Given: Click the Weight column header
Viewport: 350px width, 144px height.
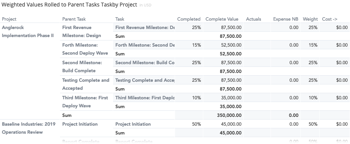Looking at the screenshot, I should [310, 19].
